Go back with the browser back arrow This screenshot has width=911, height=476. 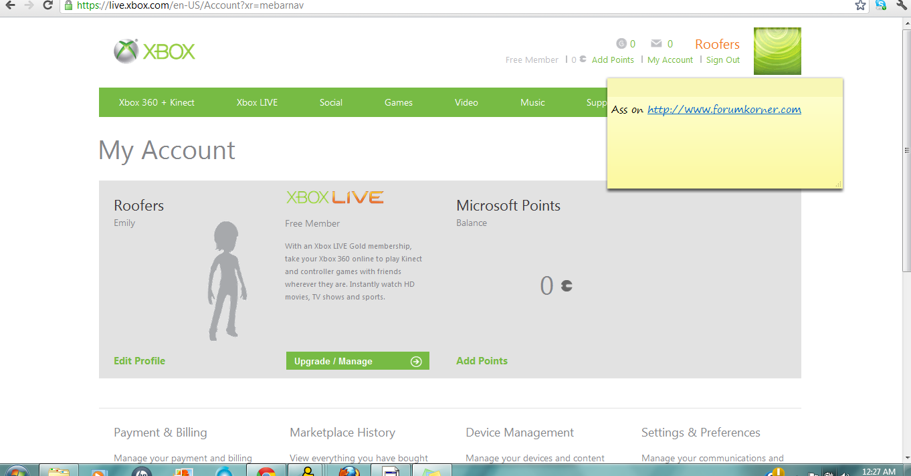tap(10, 5)
